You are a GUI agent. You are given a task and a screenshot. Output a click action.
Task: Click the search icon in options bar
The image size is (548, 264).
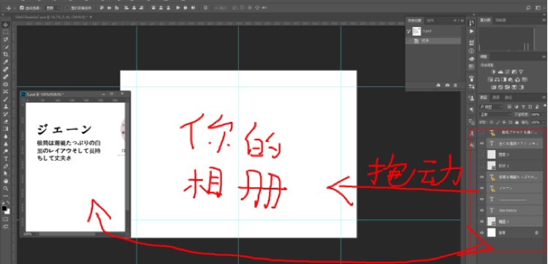528,8
